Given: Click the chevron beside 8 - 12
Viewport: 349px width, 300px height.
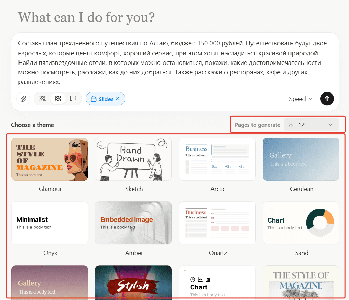Looking at the screenshot, I should [331, 125].
